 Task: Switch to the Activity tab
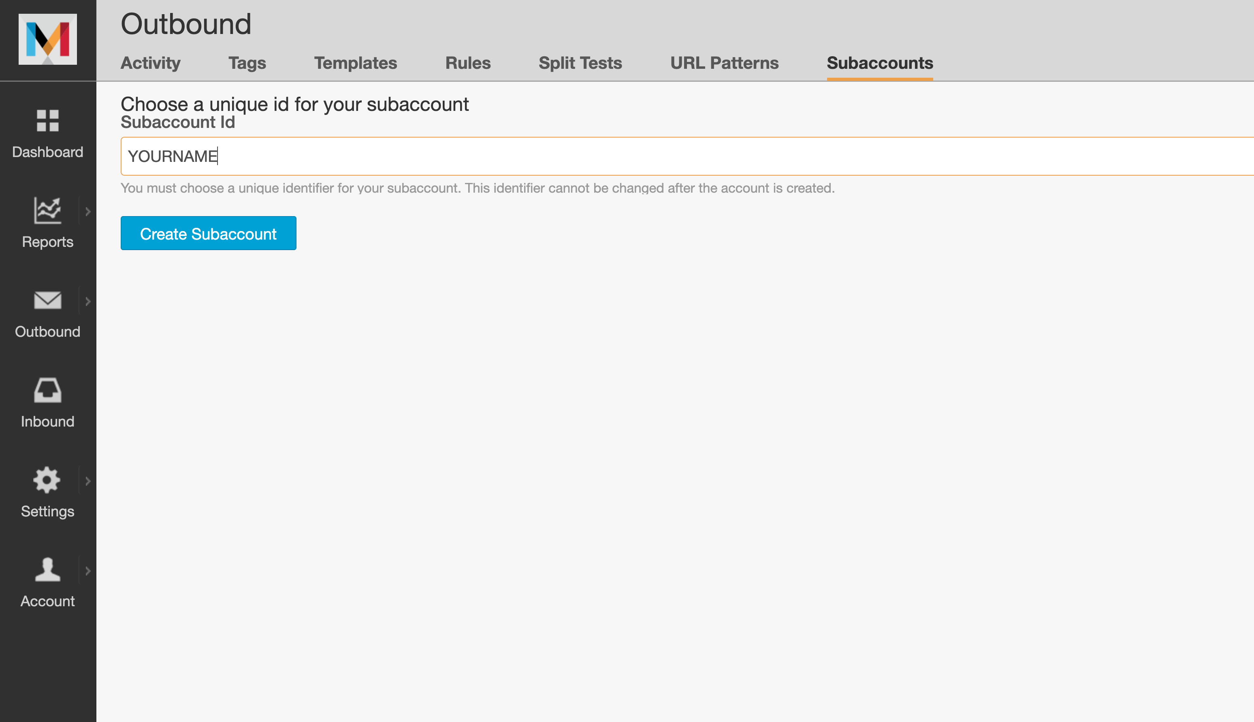click(150, 62)
